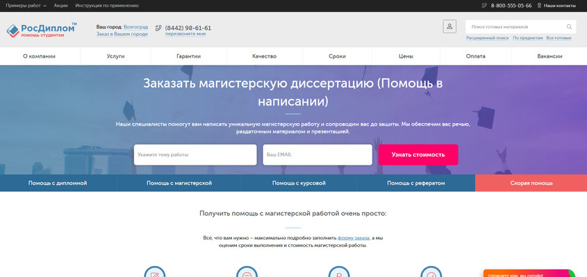This screenshot has height=277, width=587.
Task: Open the Услуги menu
Action: (115, 56)
